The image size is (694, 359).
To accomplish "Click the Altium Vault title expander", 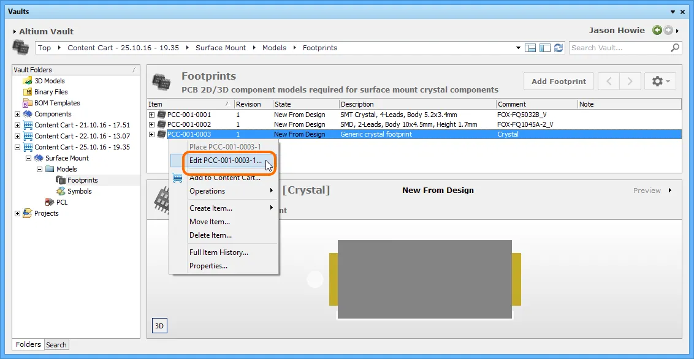I will [x=15, y=32].
